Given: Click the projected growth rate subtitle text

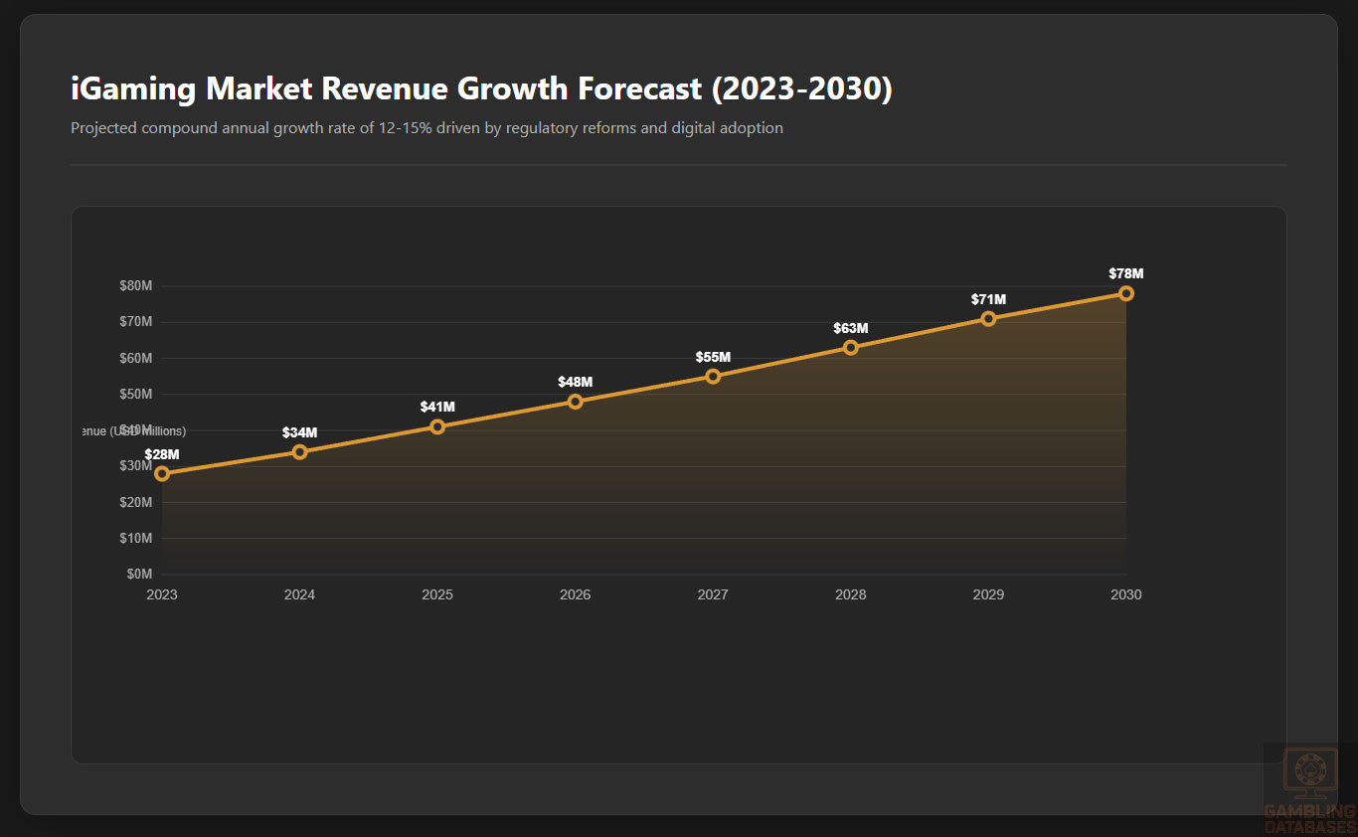Looking at the screenshot, I should click(x=426, y=128).
